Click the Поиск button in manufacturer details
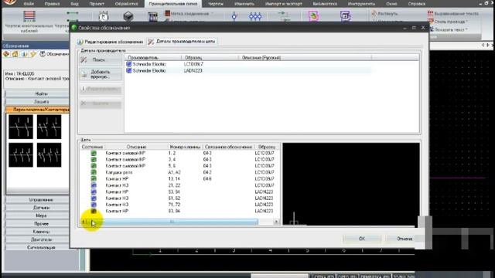The width and height of the screenshot is (495, 278). 101,59
